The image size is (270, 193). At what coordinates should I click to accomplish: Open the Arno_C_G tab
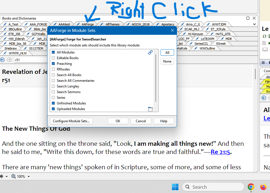[191, 24]
